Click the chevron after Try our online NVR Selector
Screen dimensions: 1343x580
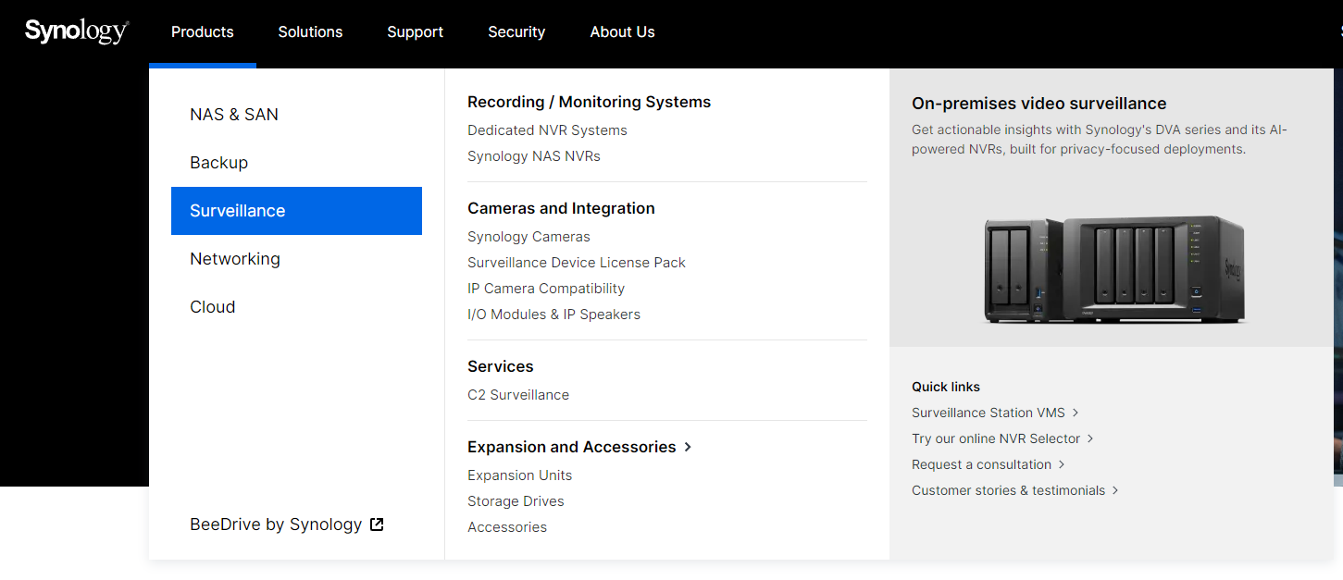click(1090, 438)
